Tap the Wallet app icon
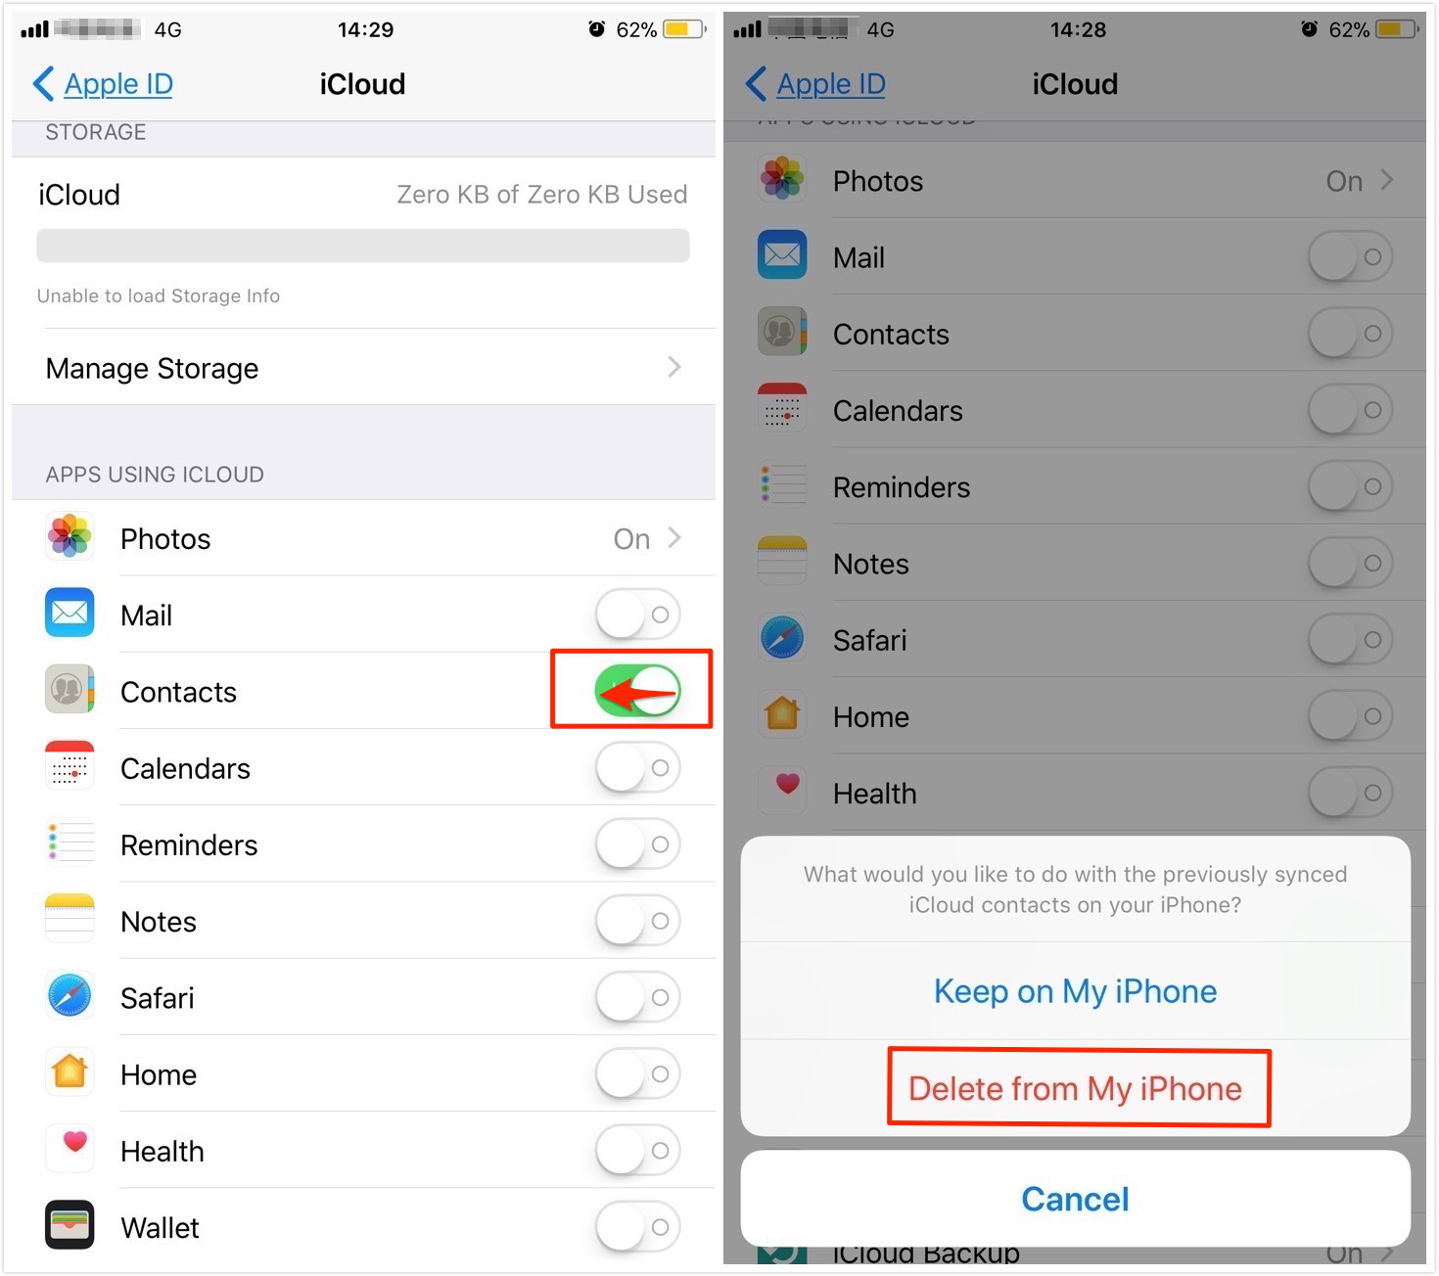Image resolution: width=1439 pixels, height=1276 pixels. (70, 1224)
